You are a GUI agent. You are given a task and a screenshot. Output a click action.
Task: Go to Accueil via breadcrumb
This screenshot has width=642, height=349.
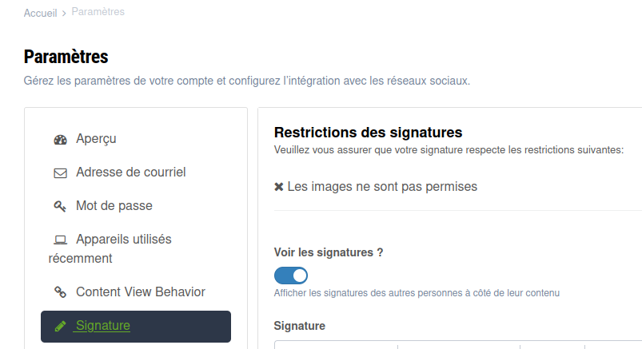(41, 13)
